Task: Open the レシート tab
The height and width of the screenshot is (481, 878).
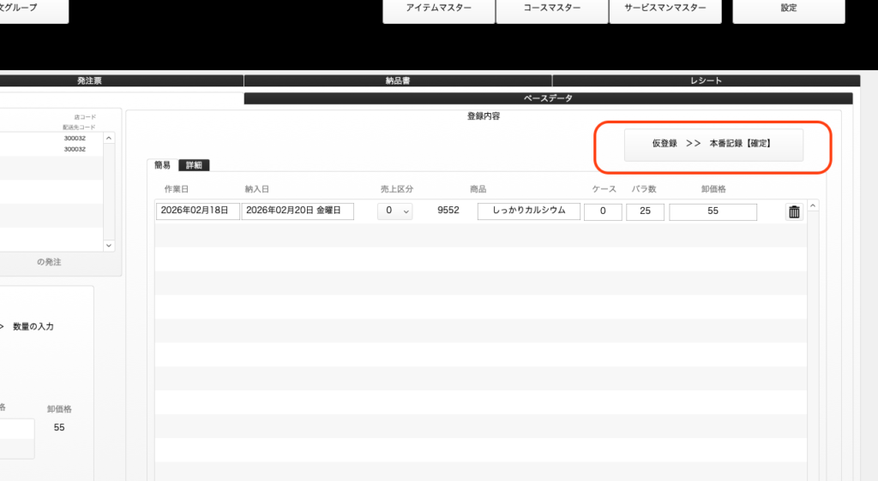Action: [x=706, y=80]
